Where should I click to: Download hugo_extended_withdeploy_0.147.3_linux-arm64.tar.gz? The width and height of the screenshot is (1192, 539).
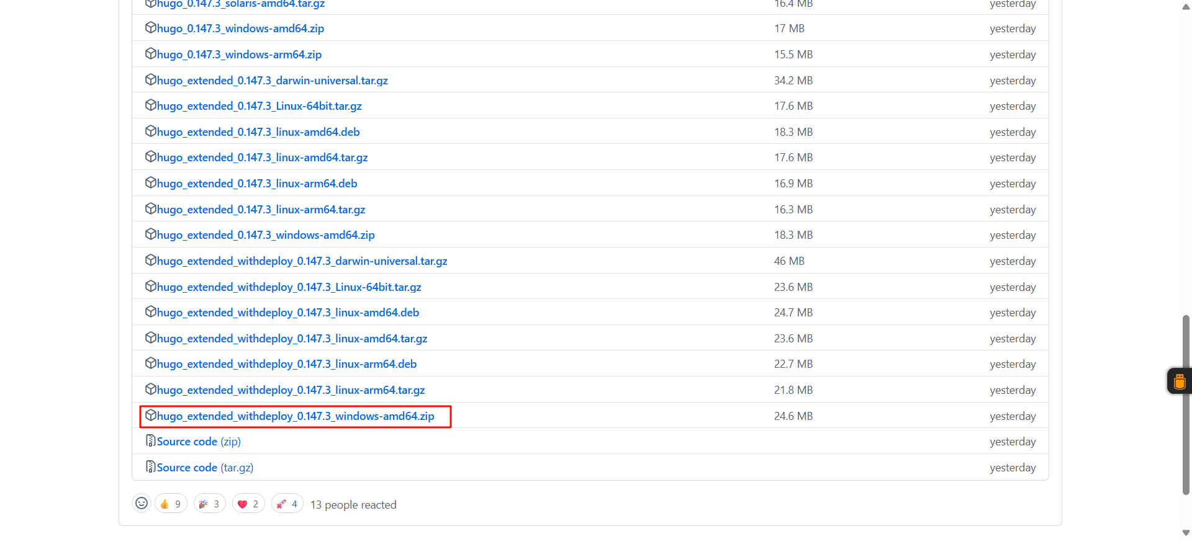291,390
